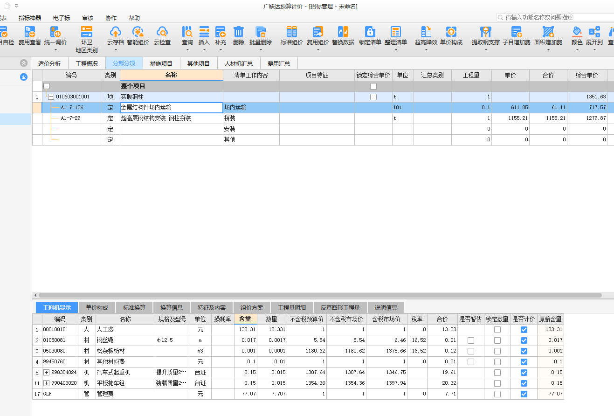
Task: Open the 标准换算 bottom tab
Action: [134, 307]
